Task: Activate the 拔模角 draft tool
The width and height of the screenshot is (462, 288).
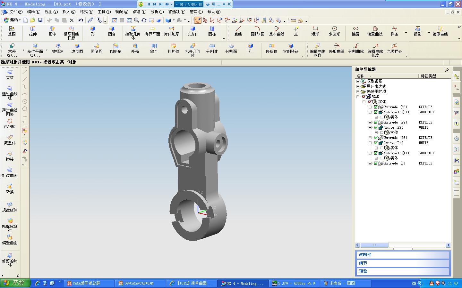Action: click(58, 49)
